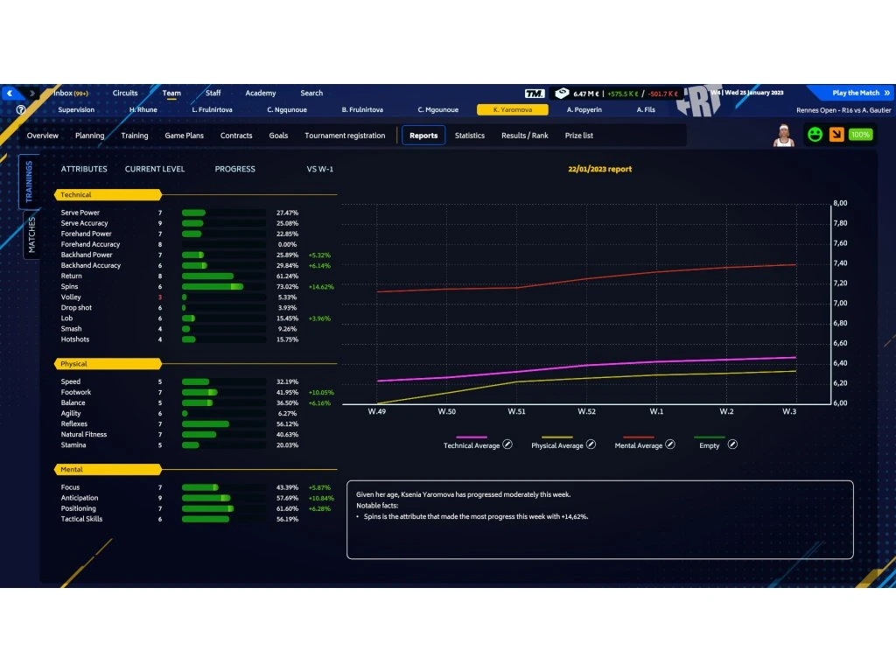Open the Search menu
This screenshot has height=672, width=896.
[311, 93]
